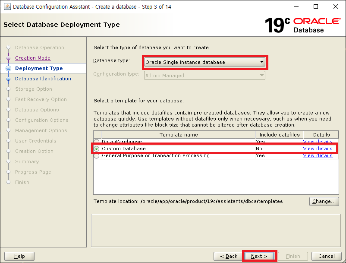Click the Management Options step label
This screenshot has width=346, height=263.
pos(41,130)
